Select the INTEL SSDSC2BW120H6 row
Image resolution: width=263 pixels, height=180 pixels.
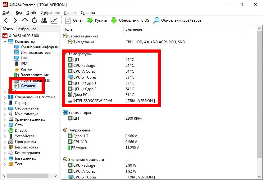111,101
